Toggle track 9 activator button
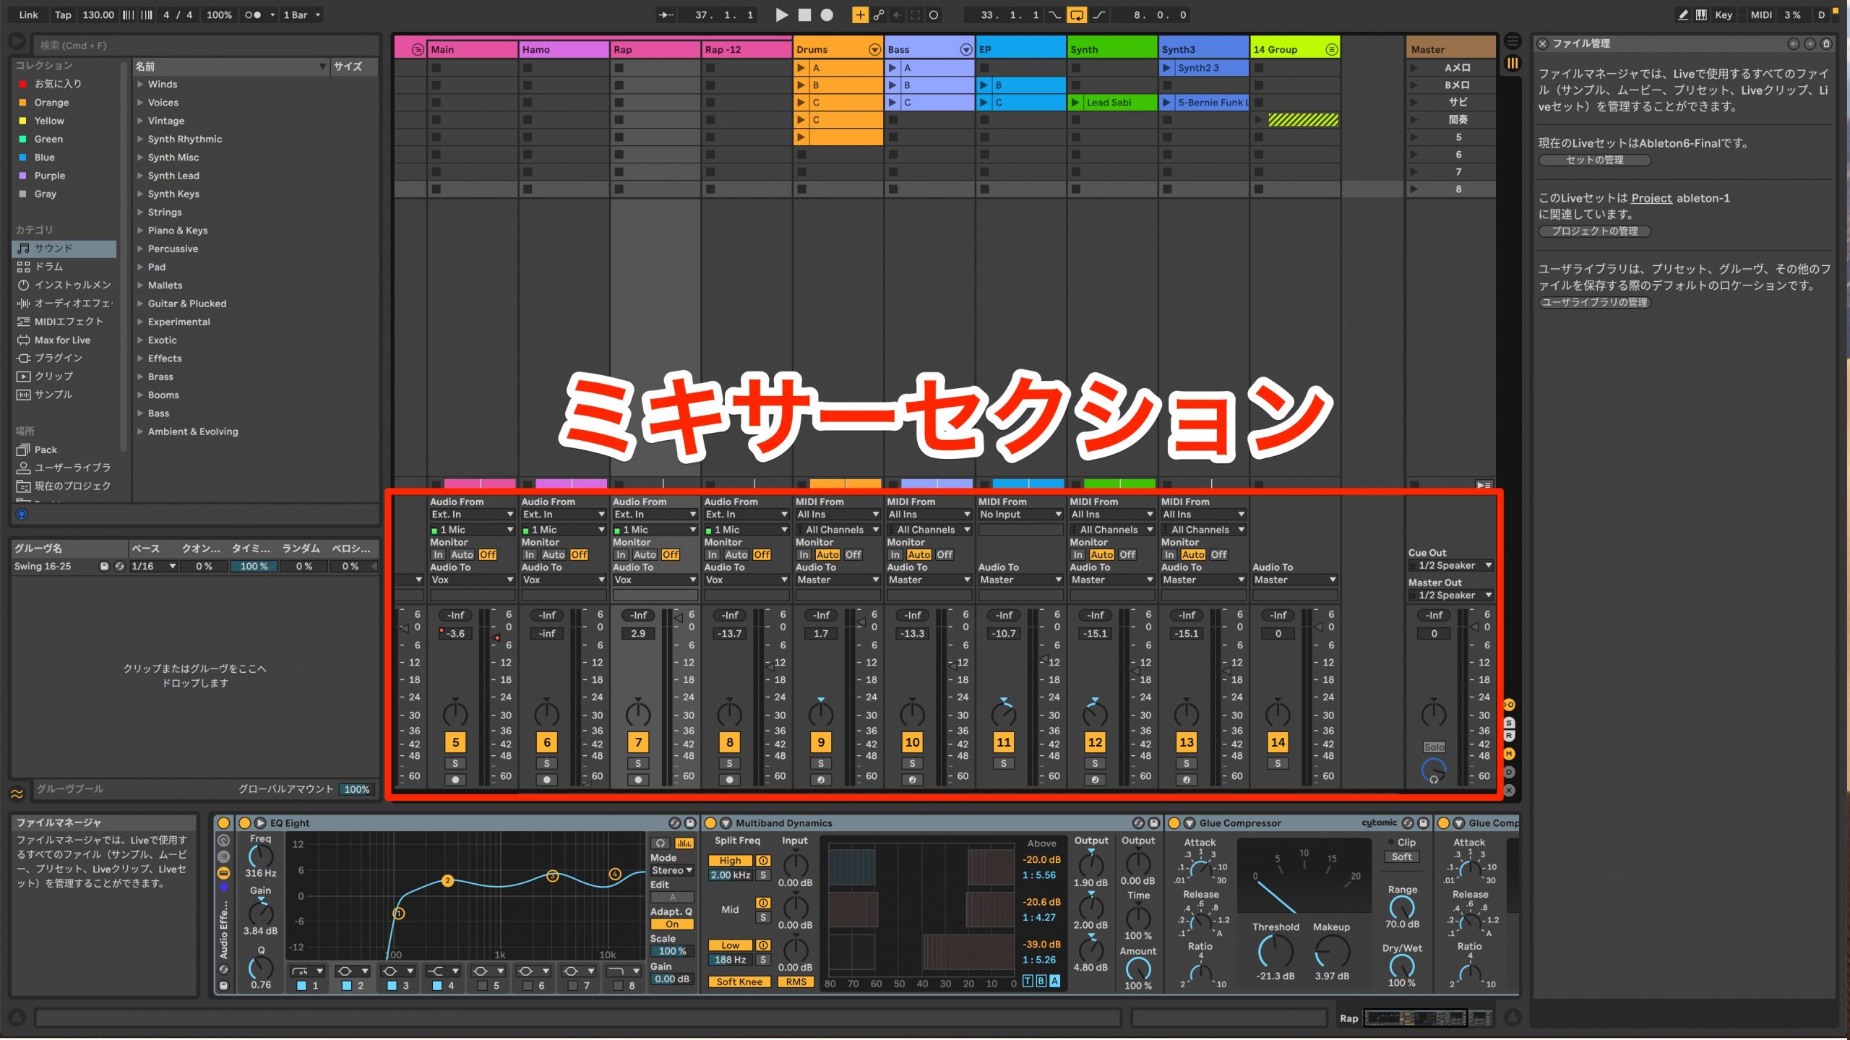Viewport: 1850px width, 1040px height. [821, 742]
